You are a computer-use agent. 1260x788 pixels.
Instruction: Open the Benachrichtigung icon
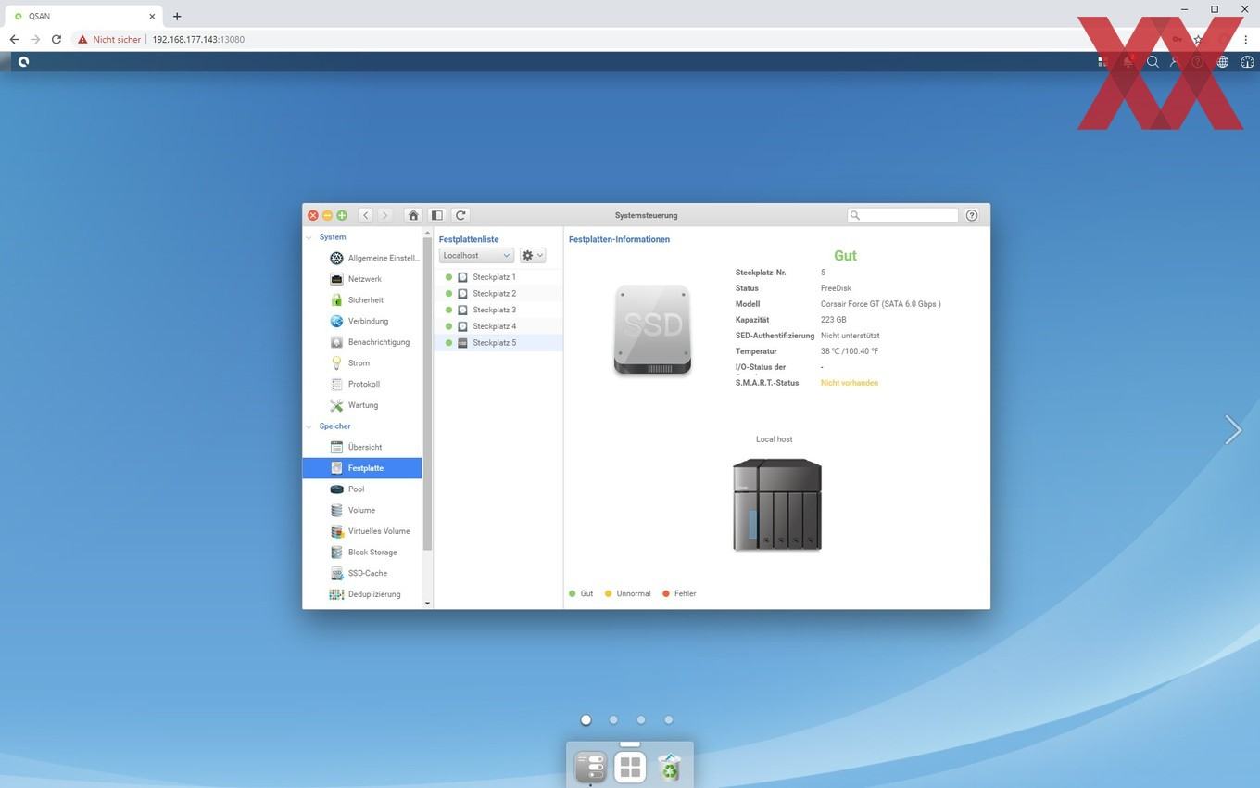coord(336,342)
